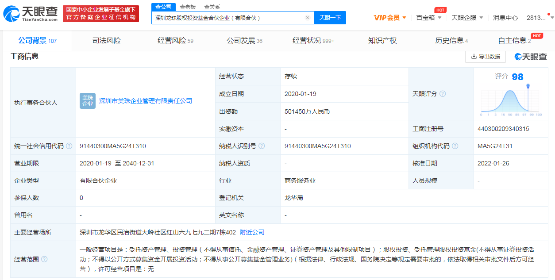Click help icon beside 纳税人识别号
The height and width of the screenshot is (280, 555).
click(262, 146)
